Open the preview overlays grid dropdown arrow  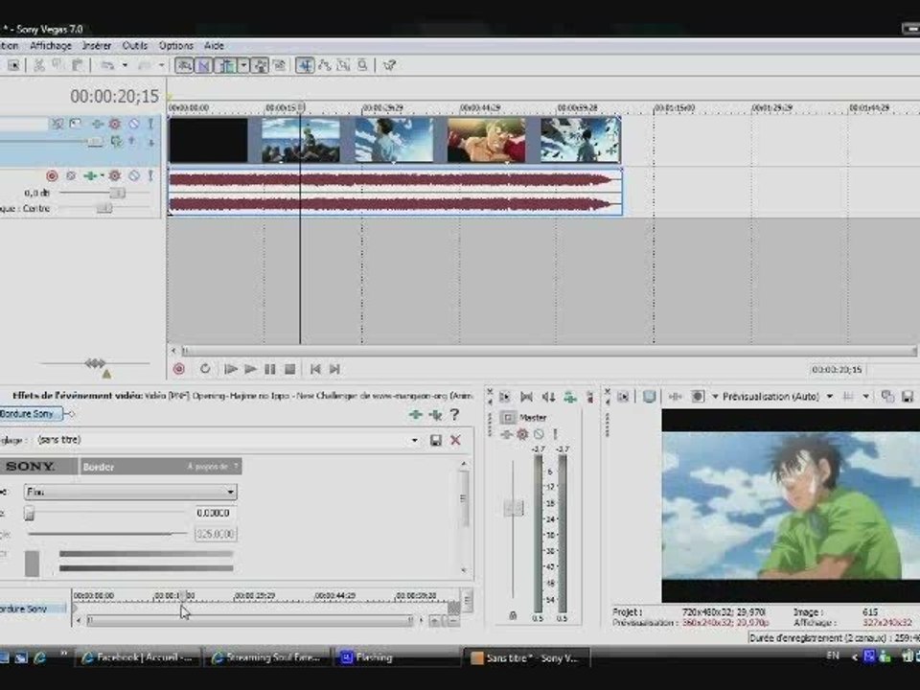(865, 396)
